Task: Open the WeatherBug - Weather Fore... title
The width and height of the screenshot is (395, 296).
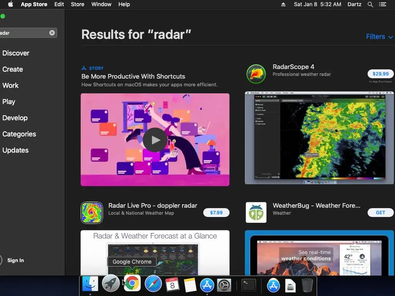Action: [x=316, y=205]
